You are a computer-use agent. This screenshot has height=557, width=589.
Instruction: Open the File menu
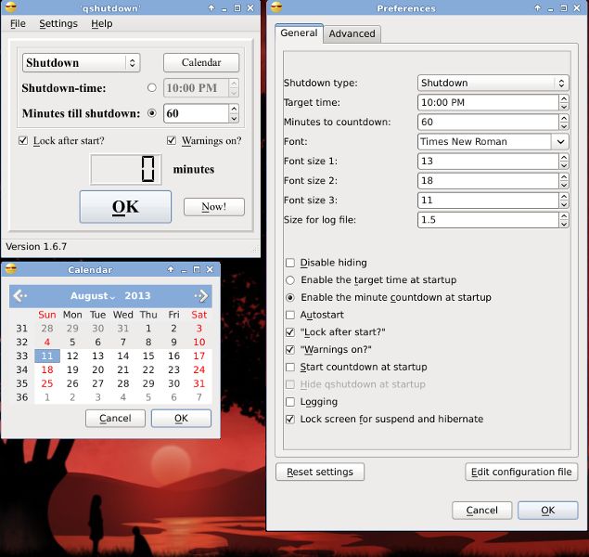click(18, 23)
